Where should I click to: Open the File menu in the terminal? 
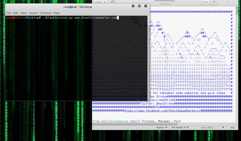[x=8, y=13]
